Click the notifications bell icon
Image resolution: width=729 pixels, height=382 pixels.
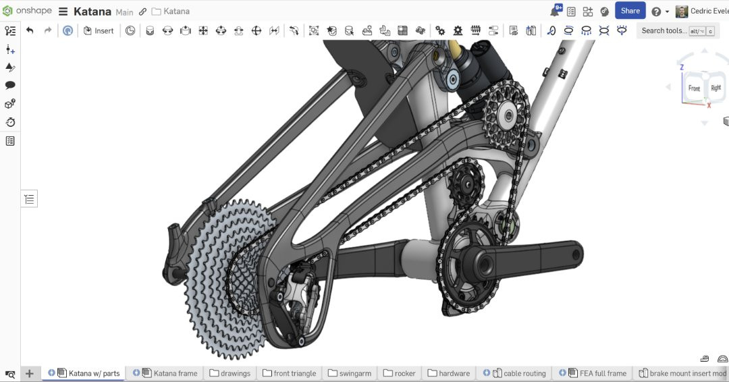556,11
